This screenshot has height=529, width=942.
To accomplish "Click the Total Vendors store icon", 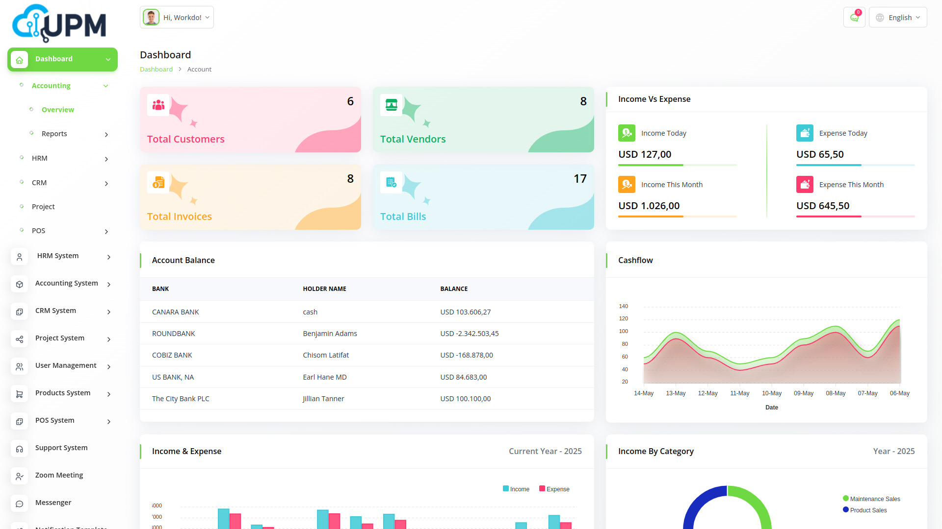I will 391,105.
